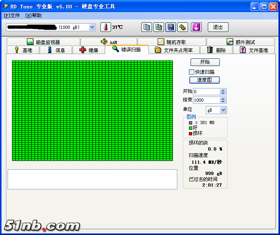Click the floppy disk save icon
280x235 pixels.
click(171, 27)
